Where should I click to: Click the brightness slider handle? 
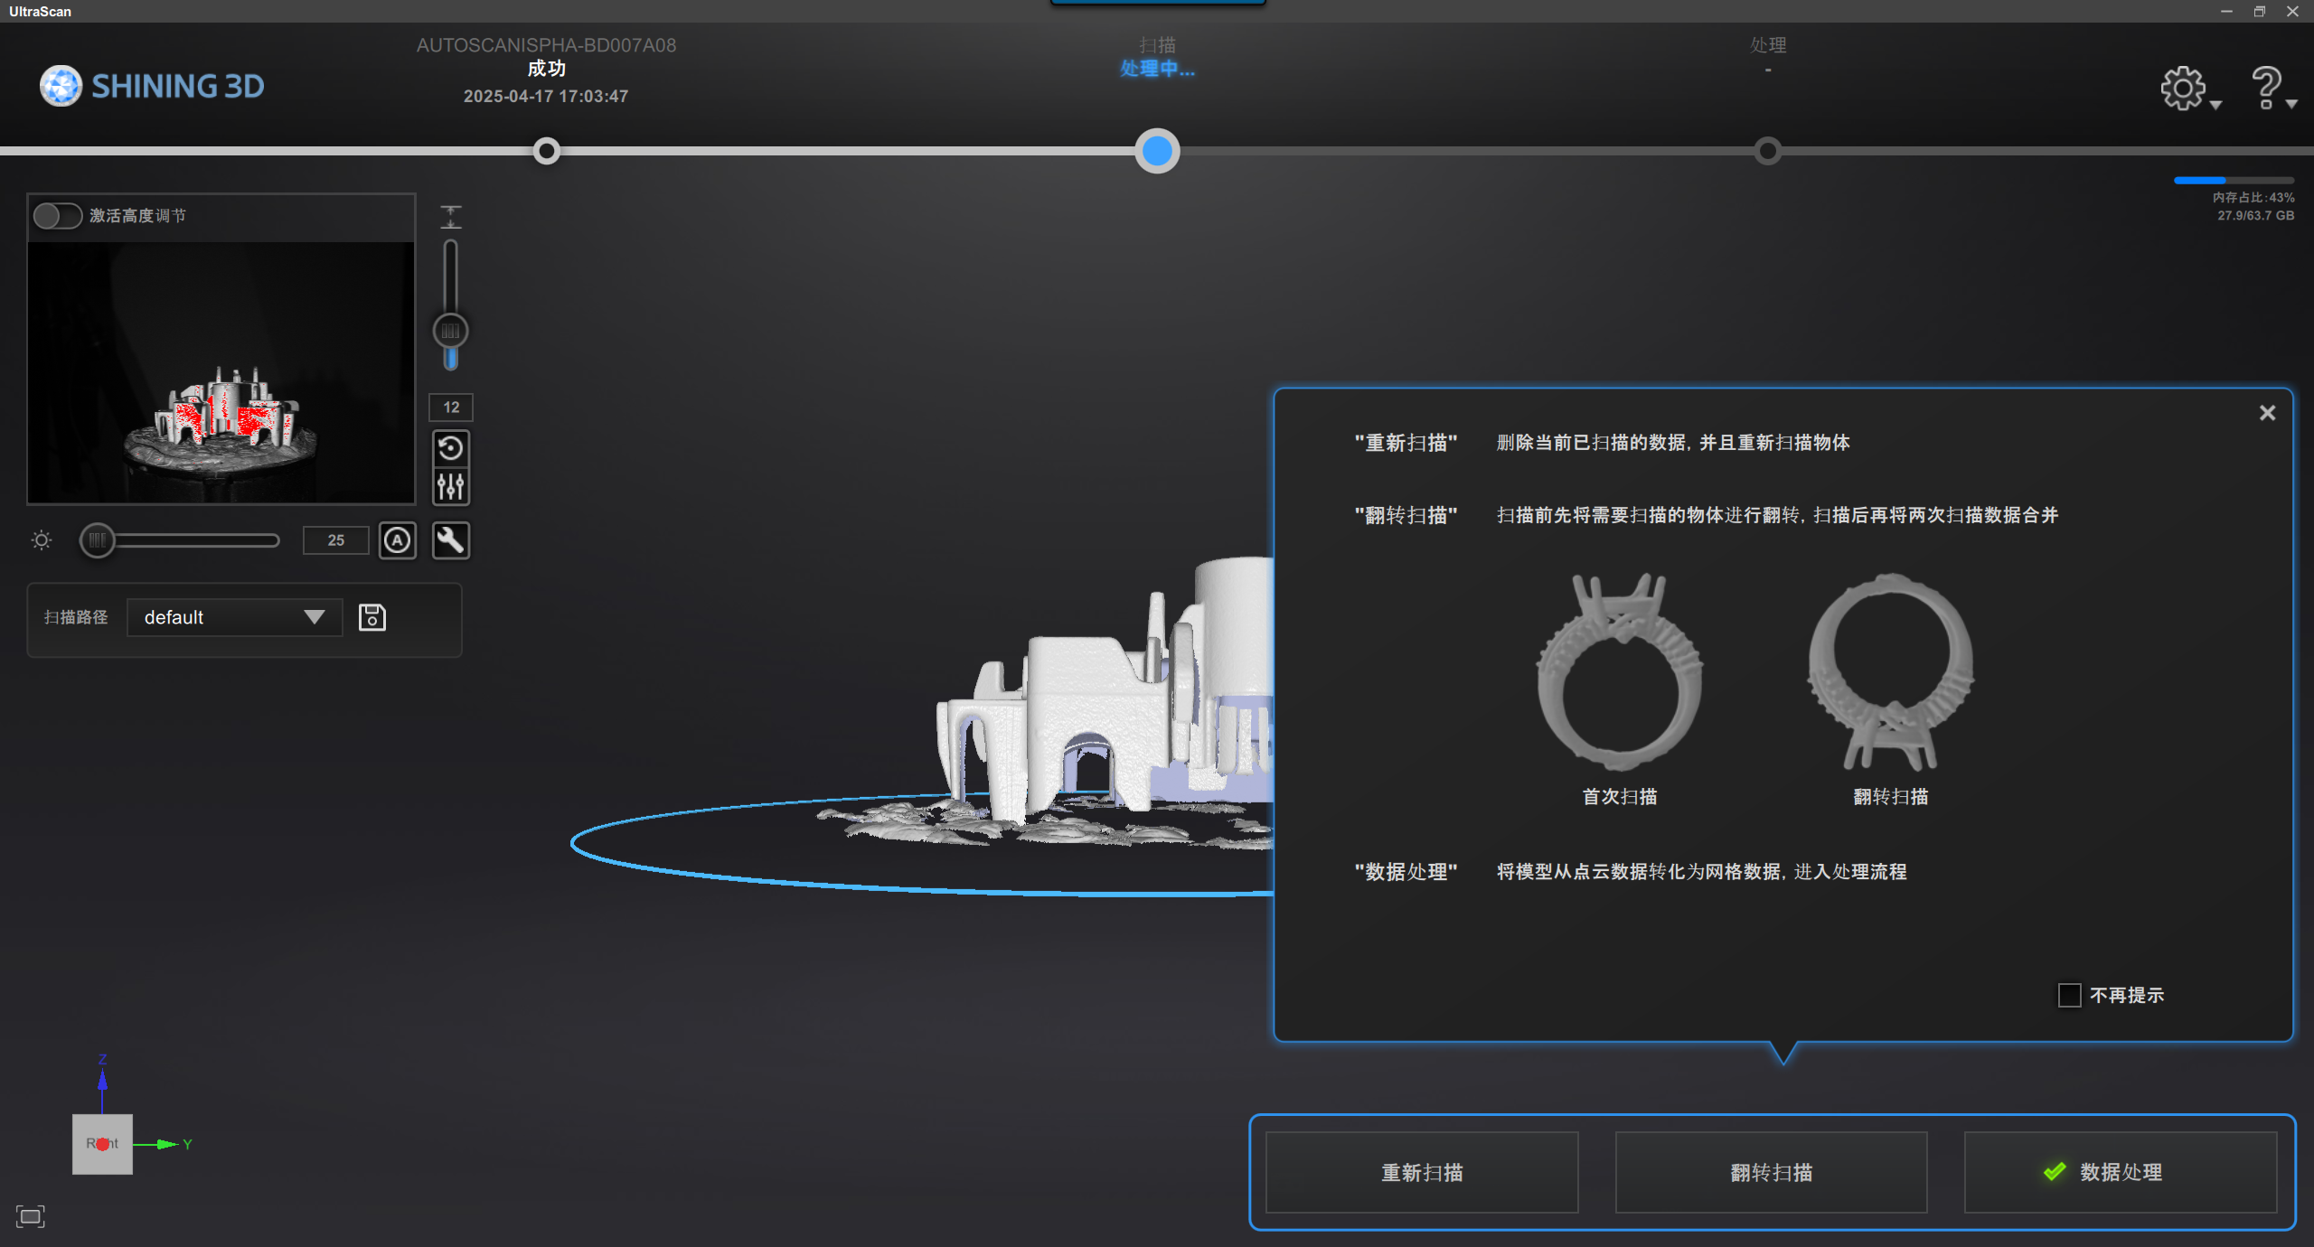tap(97, 540)
